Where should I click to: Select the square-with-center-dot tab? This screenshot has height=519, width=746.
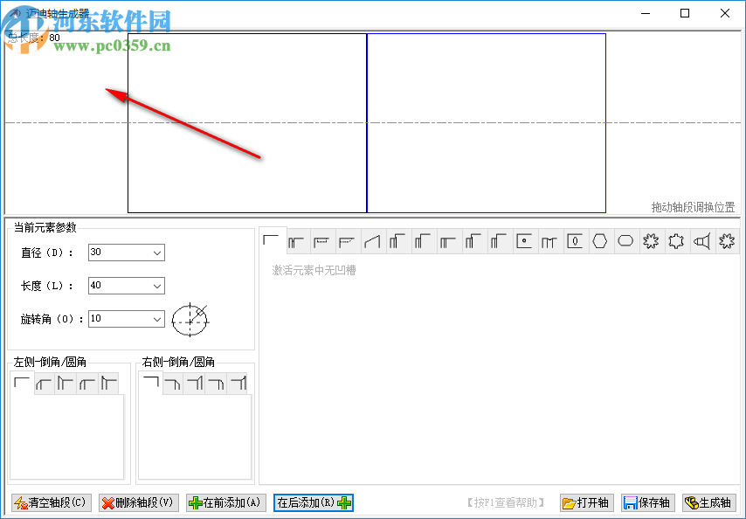[524, 242]
